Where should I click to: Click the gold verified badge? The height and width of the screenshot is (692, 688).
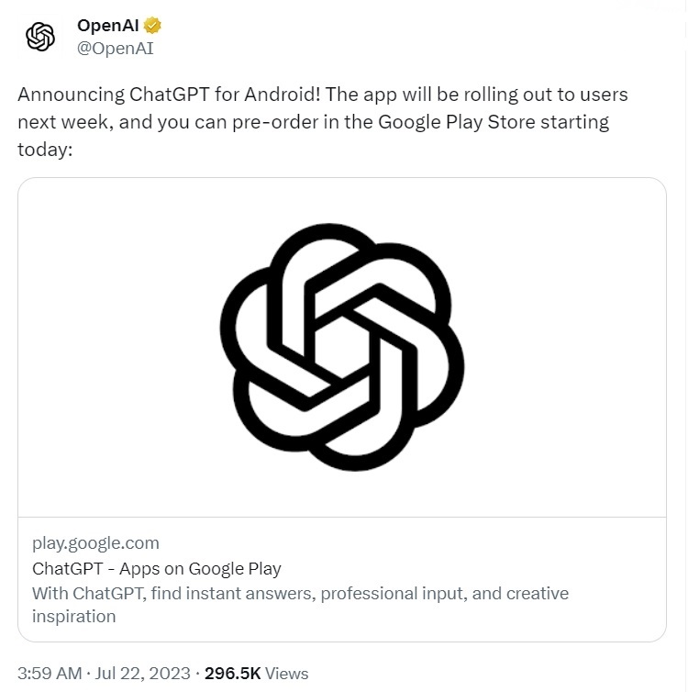click(152, 26)
